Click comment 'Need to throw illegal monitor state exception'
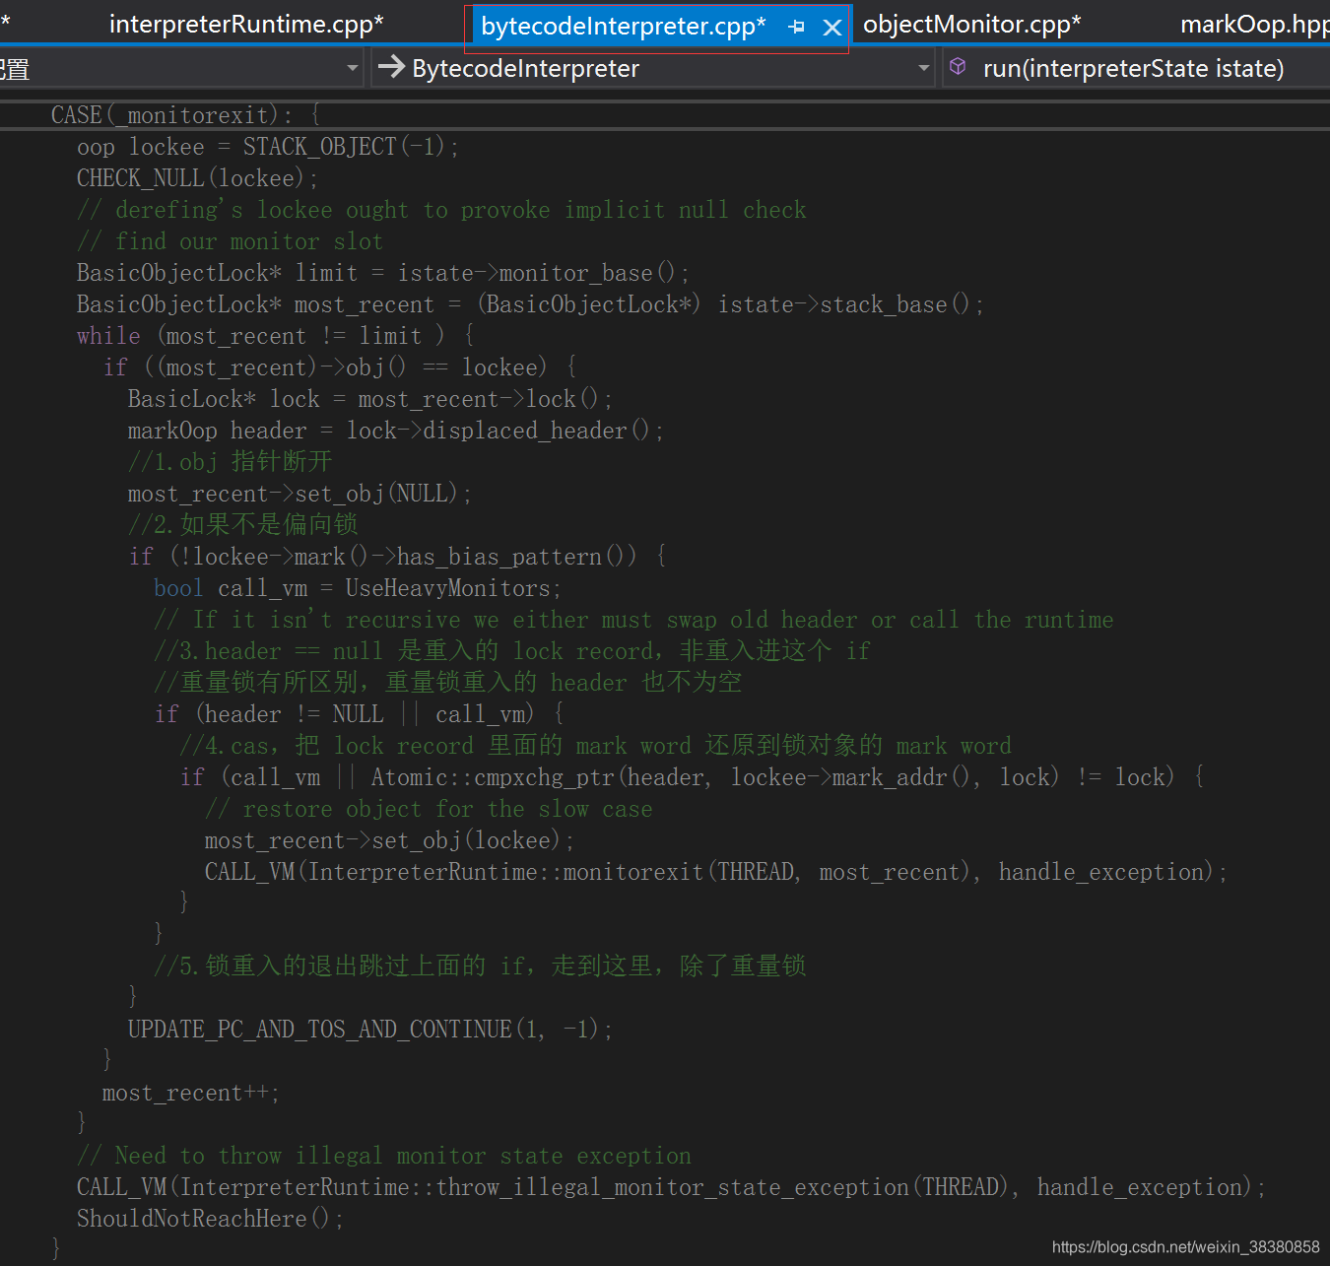This screenshot has width=1330, height=1266. tap(384, 1156)
